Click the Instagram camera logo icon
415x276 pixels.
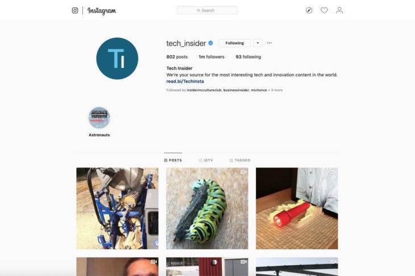point(75,10)
